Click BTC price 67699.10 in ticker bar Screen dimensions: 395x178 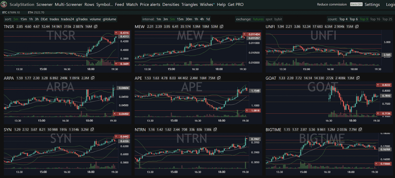(14, 12)
